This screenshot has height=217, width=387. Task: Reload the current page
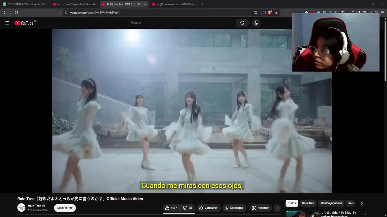pyautogui.click(x=16, y=13)
